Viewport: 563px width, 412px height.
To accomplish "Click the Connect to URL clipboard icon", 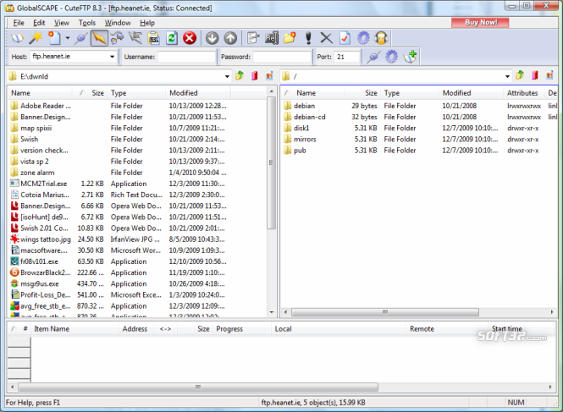I will tap(154, 38).
